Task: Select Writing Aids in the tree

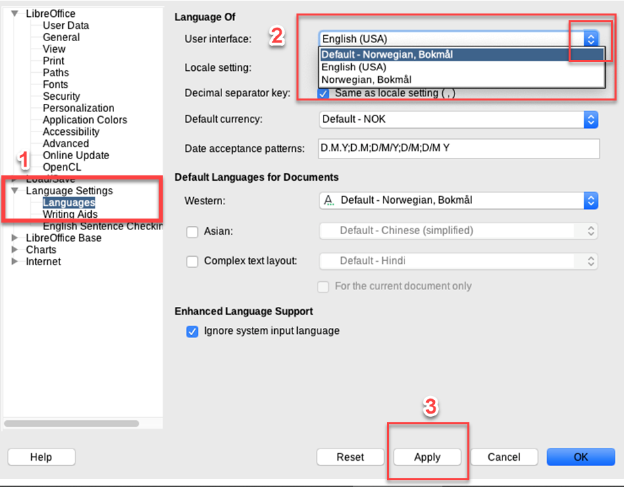Action: pyautogui.click(x=70, y=214)
